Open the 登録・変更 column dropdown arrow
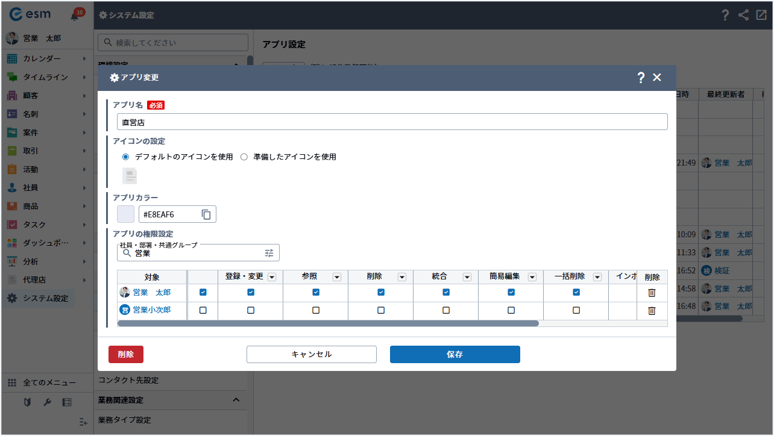The width and height of the screenshot is (774, 436). (x=272, y=277)
